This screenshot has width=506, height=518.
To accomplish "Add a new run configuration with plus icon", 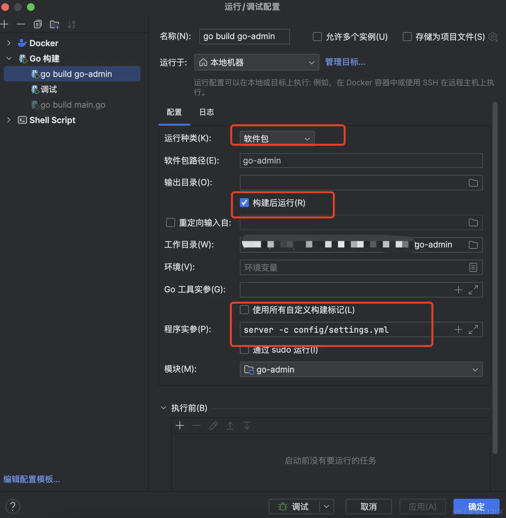I will [x=4, y=24].
